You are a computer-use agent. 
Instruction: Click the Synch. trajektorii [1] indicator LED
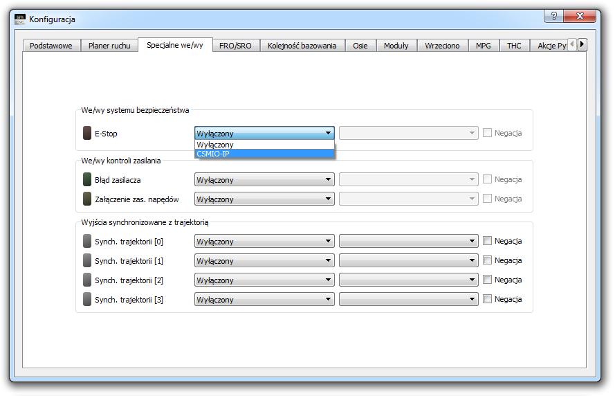[x=87, y=260]
